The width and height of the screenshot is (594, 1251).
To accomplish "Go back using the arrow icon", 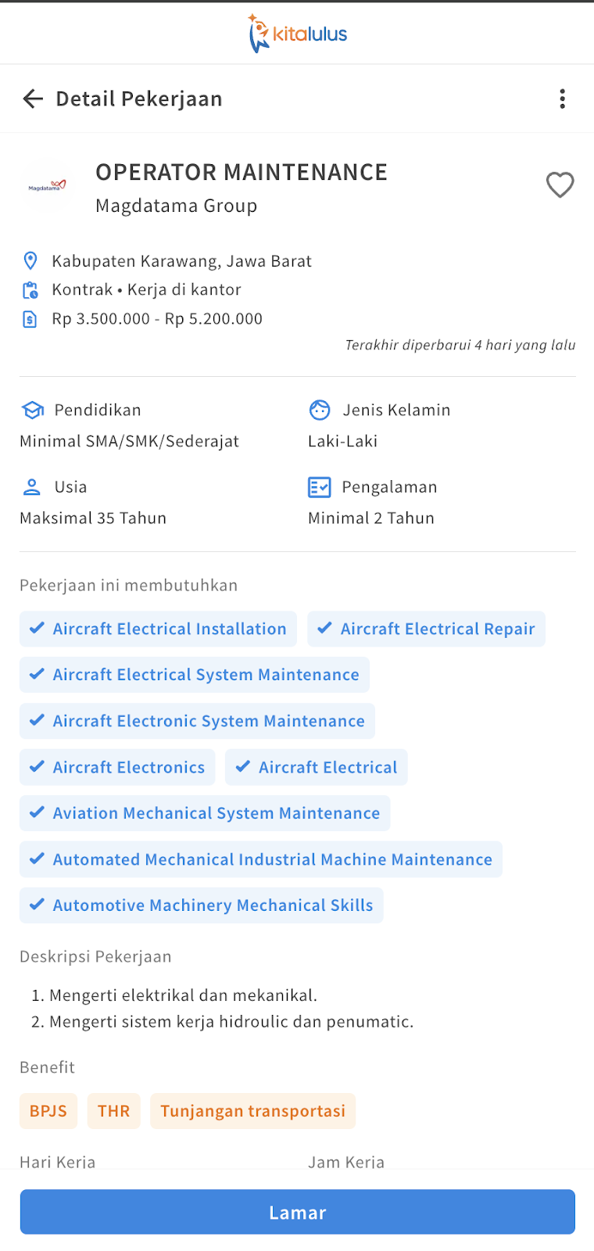I will point(33,99).
